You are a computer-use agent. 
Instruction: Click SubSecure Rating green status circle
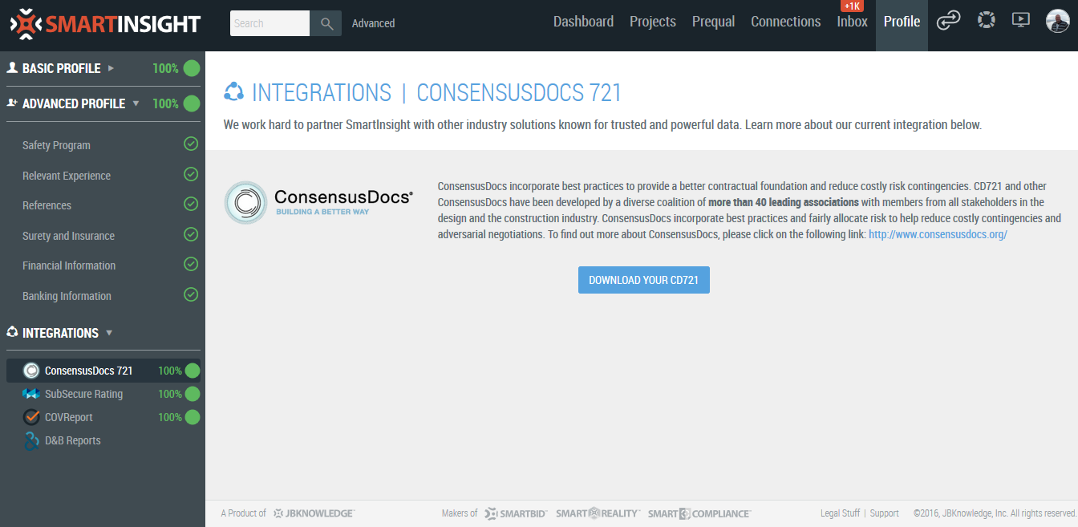pyautogui.click(x=192, y=394)
